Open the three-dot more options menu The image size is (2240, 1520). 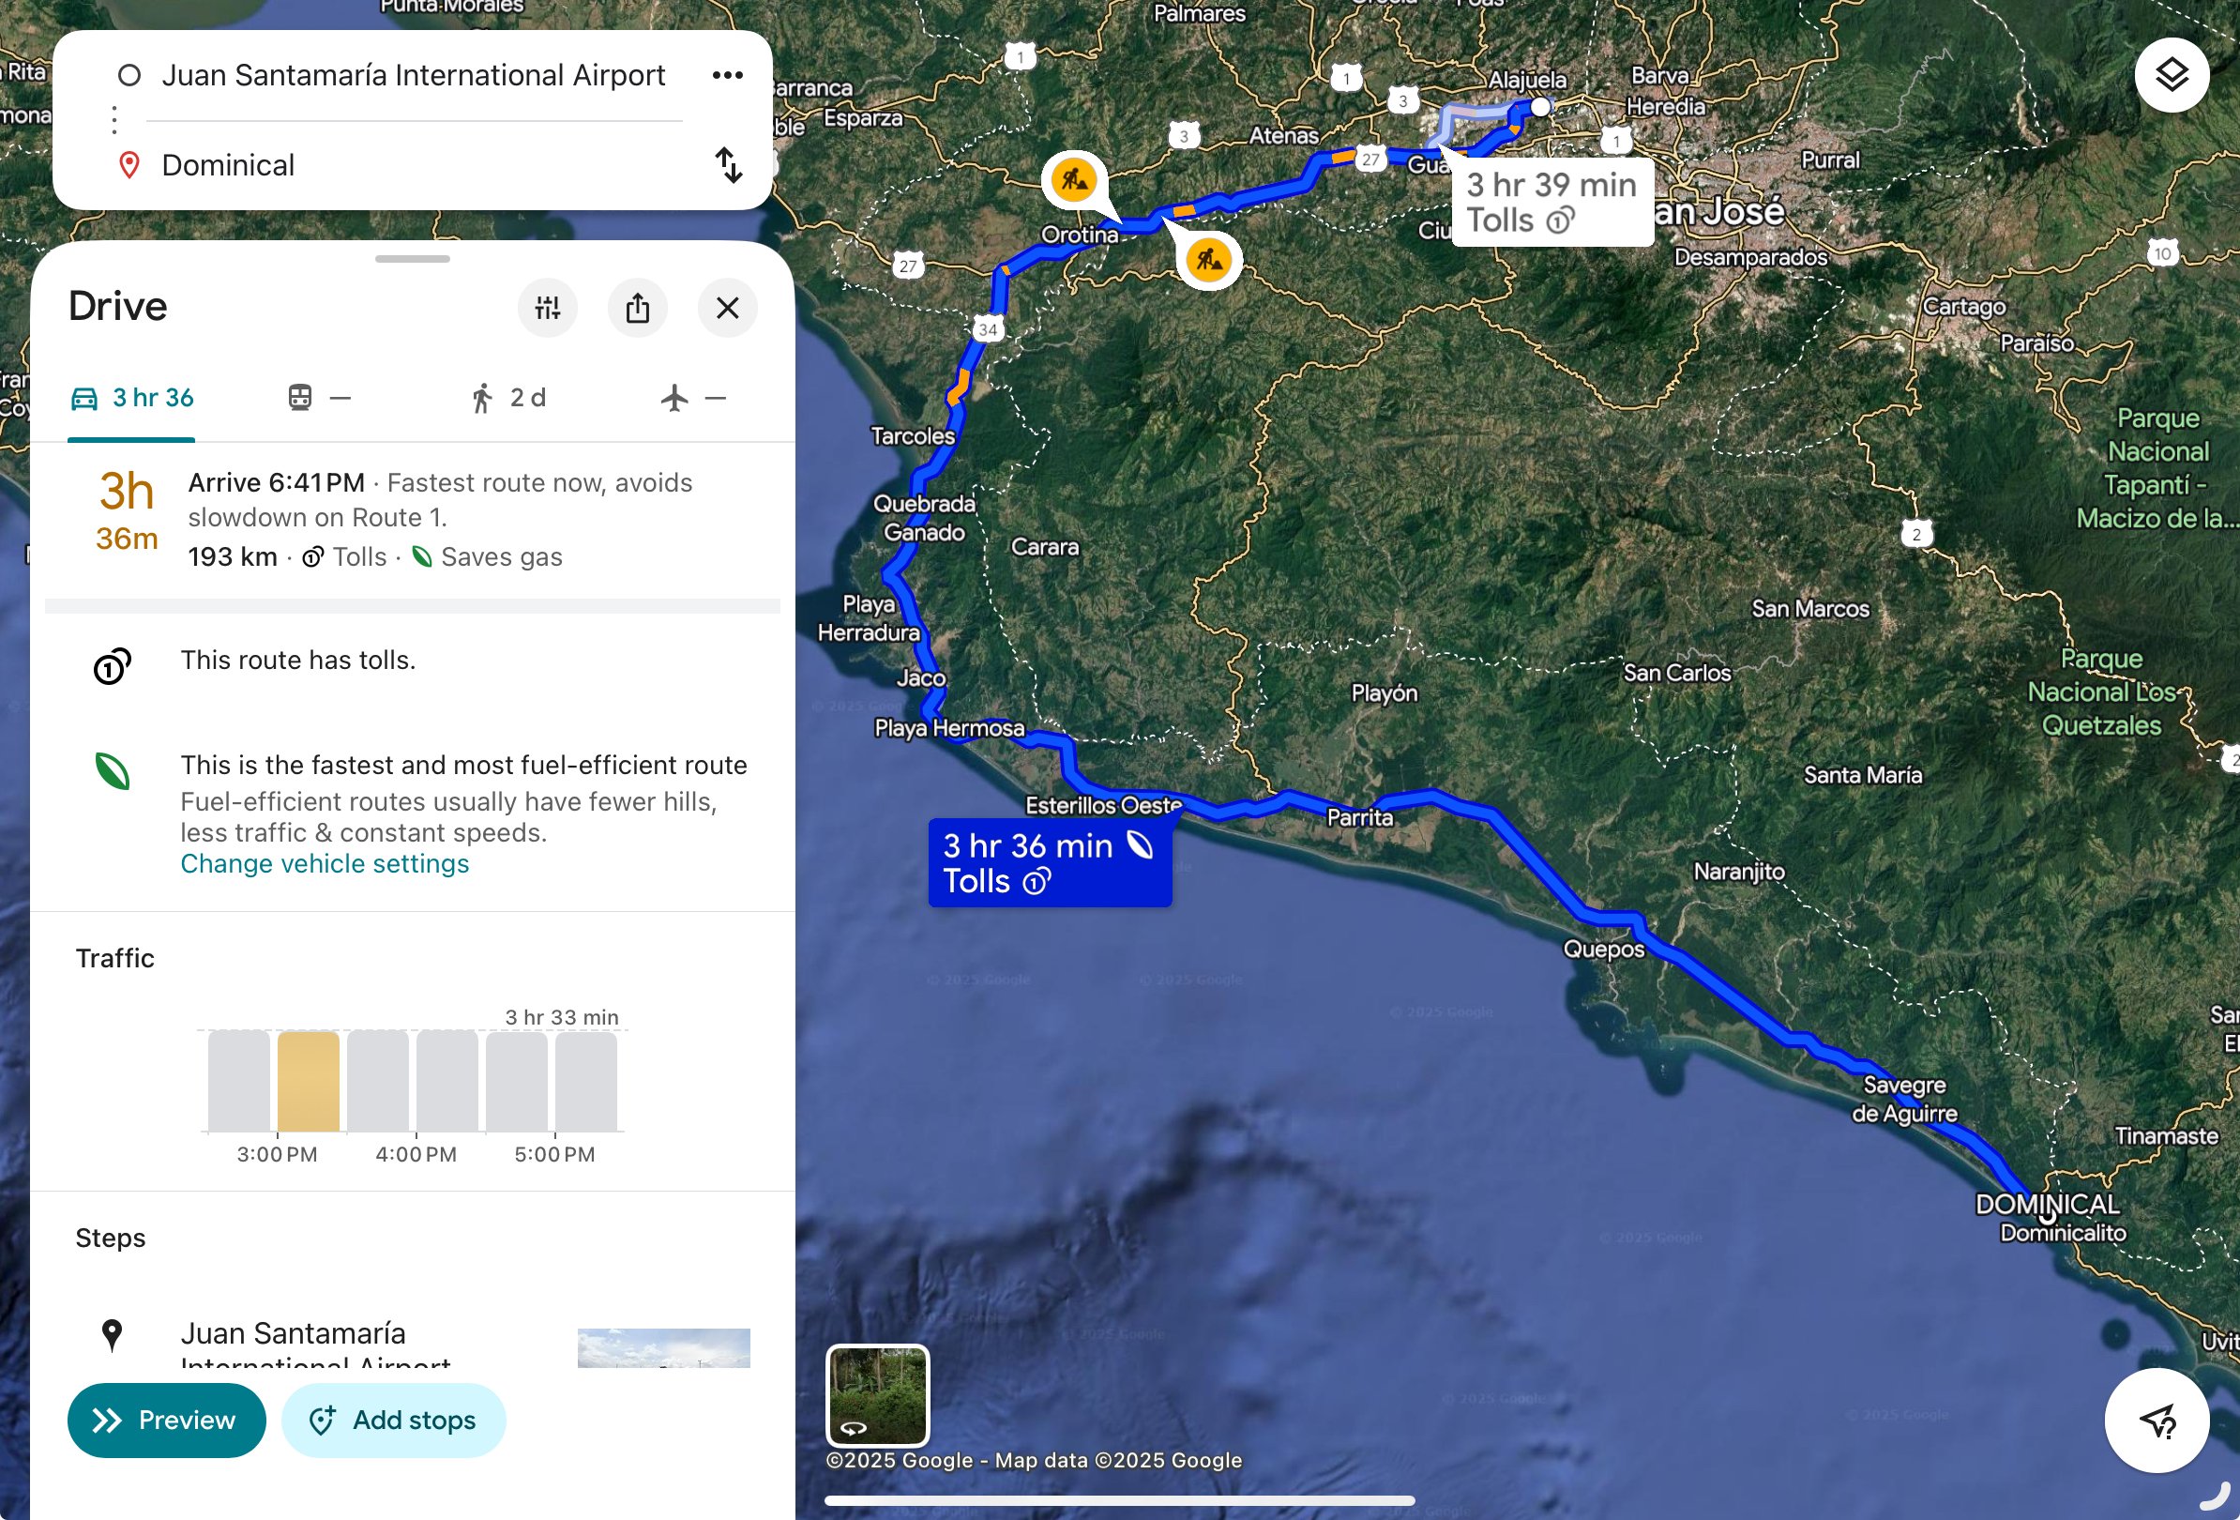(727, 75)
